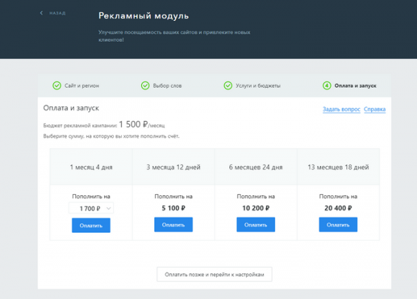Go back via the НАЗАД link
This screenshot has width=417, height=299.
tap(57, 13)
